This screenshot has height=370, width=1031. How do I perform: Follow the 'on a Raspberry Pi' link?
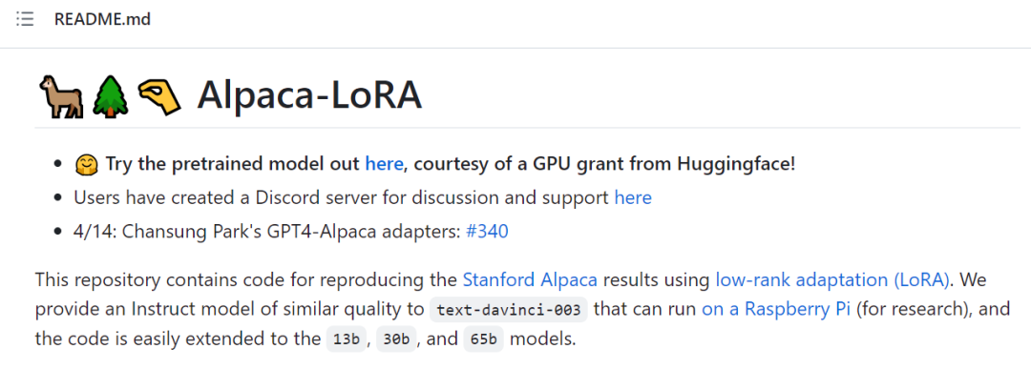[776, 309]
